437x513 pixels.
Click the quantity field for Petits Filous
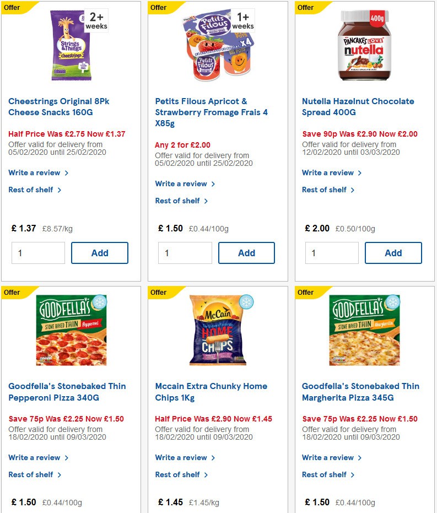click(185, 253)
